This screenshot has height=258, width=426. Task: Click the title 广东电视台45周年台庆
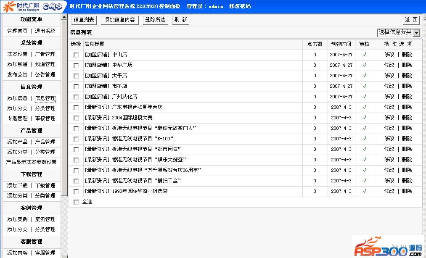(137, 107)
